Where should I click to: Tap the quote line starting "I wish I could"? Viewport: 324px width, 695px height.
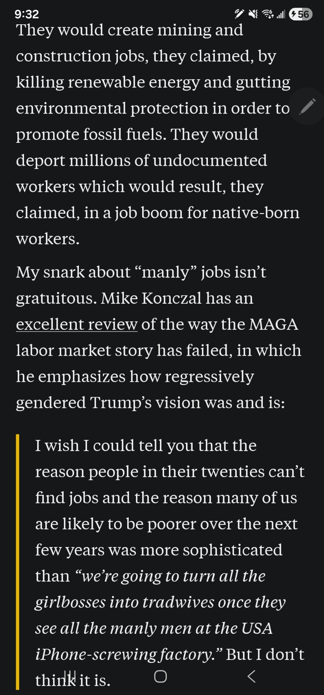click(146, 445)
